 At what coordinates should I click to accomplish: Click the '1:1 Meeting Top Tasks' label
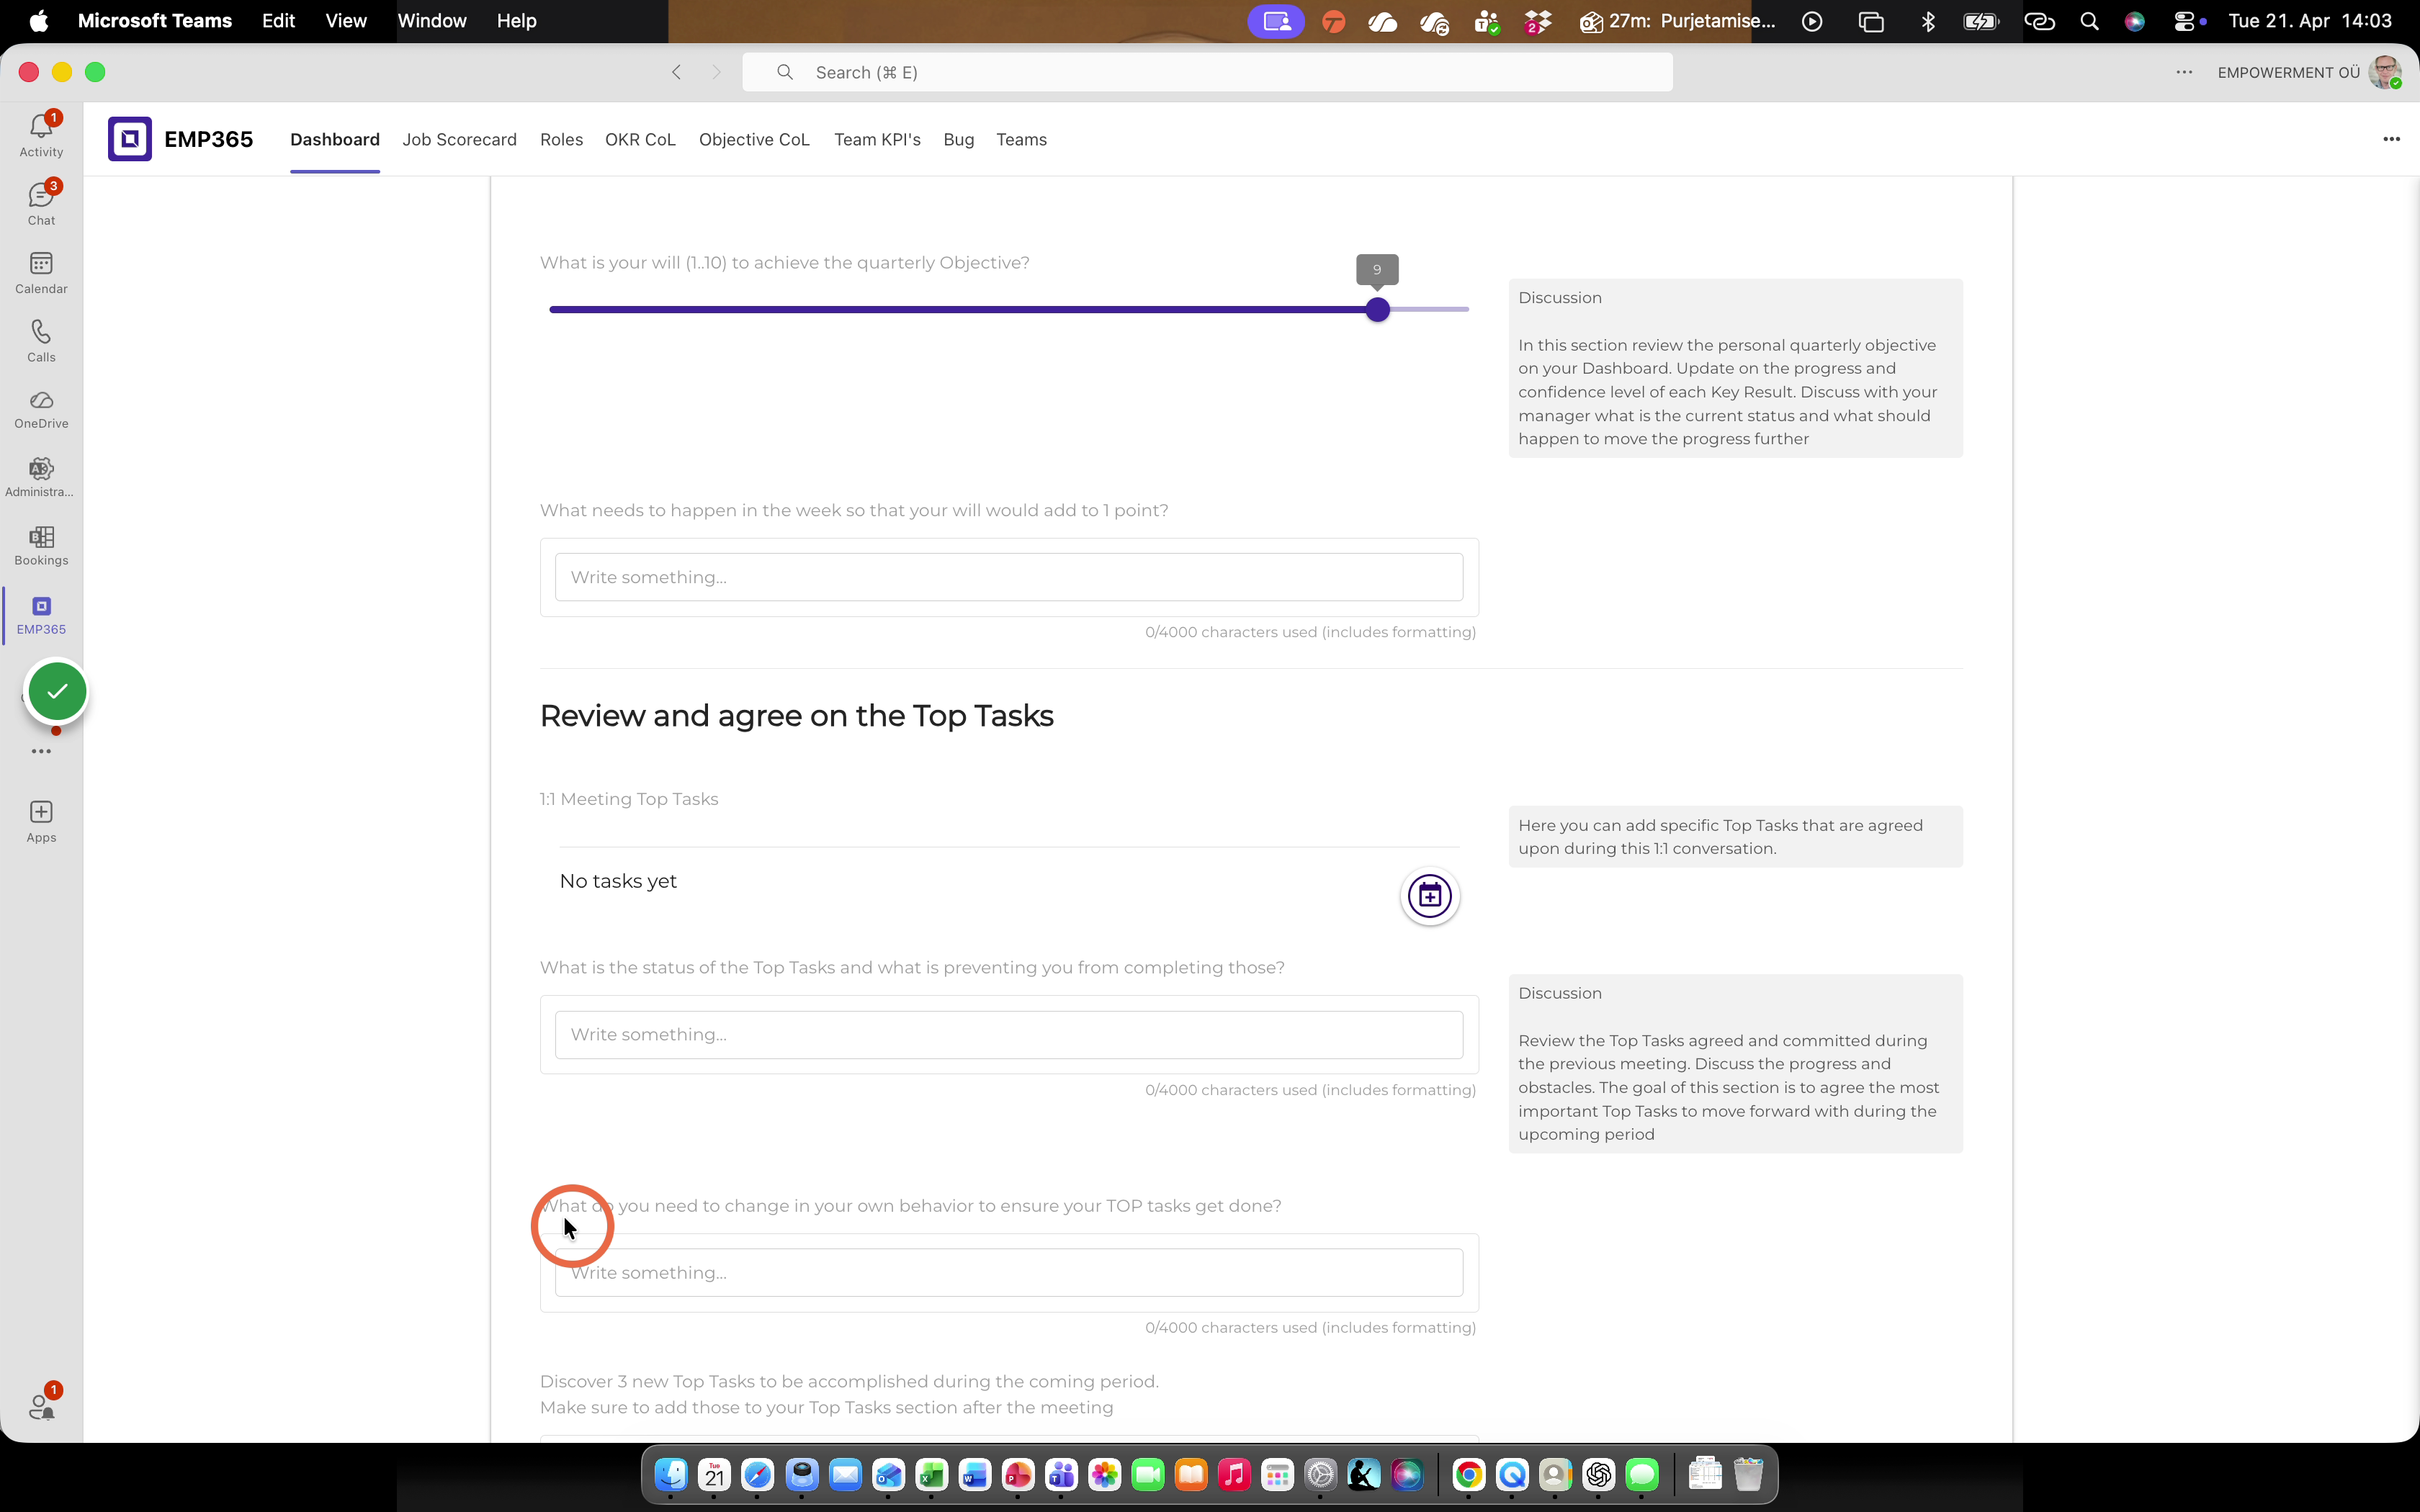[629, 799]
